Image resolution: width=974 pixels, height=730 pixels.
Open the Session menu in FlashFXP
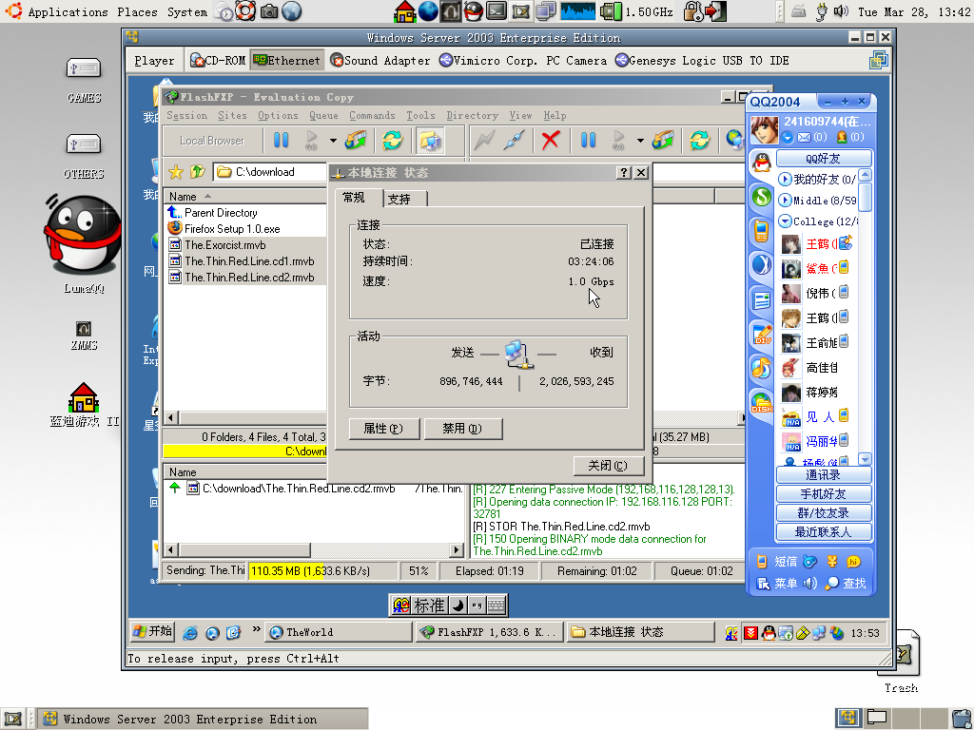tap(187, 115)
